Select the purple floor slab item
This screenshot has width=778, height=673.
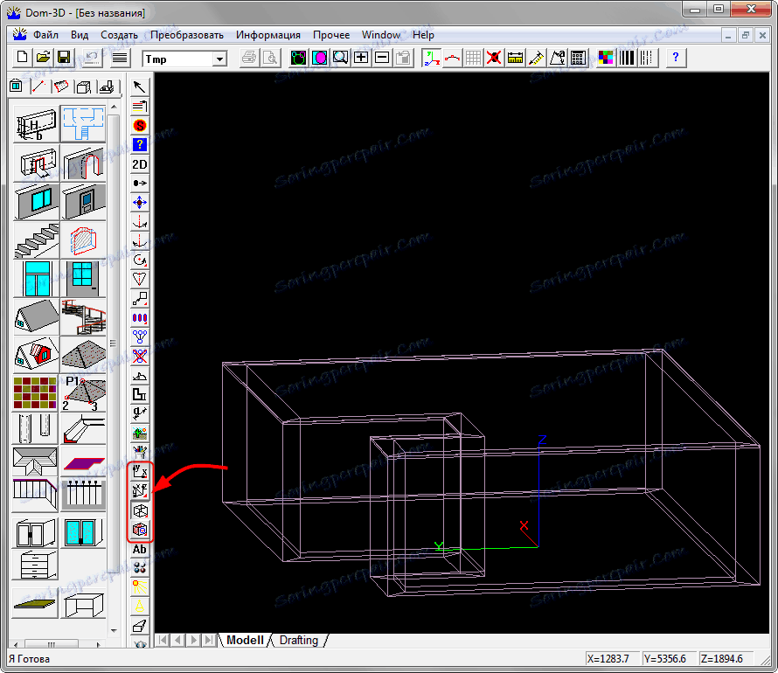point(83,462)
